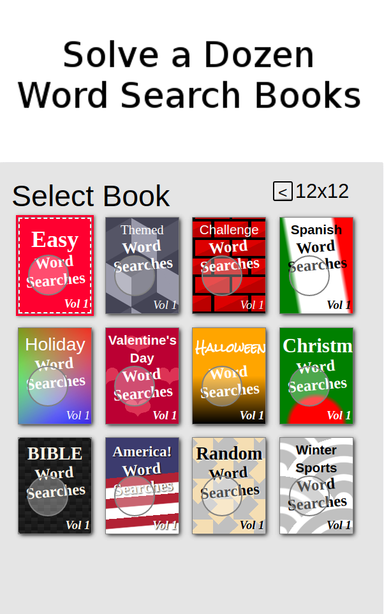Image resolution: width=384 pixels, height=614 pixels.
Task: Open the Holiday Word Searches book
Action: coord(55,376)
